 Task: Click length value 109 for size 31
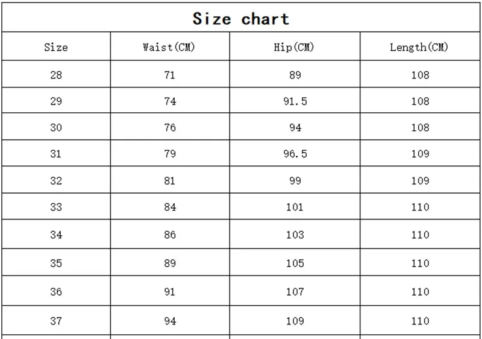[x=420, y=153]
